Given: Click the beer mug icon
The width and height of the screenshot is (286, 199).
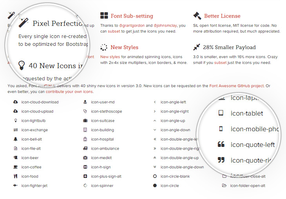Looking at the screenshot, I should [16, 157].
